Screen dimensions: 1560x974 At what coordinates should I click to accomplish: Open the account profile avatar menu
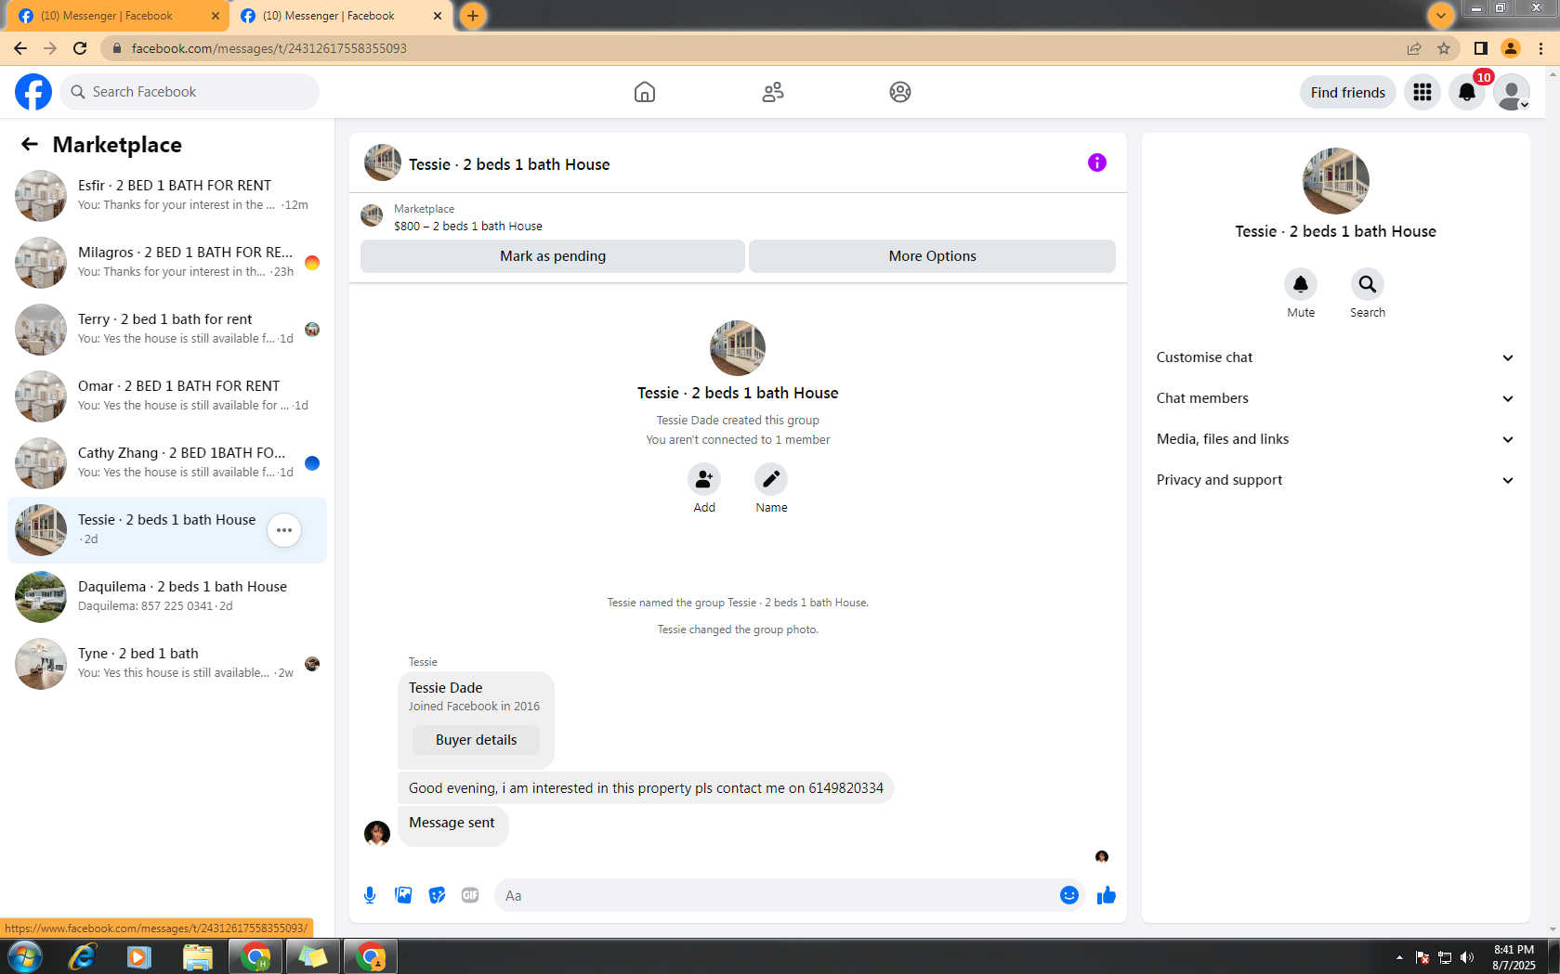click(1512, 92)
